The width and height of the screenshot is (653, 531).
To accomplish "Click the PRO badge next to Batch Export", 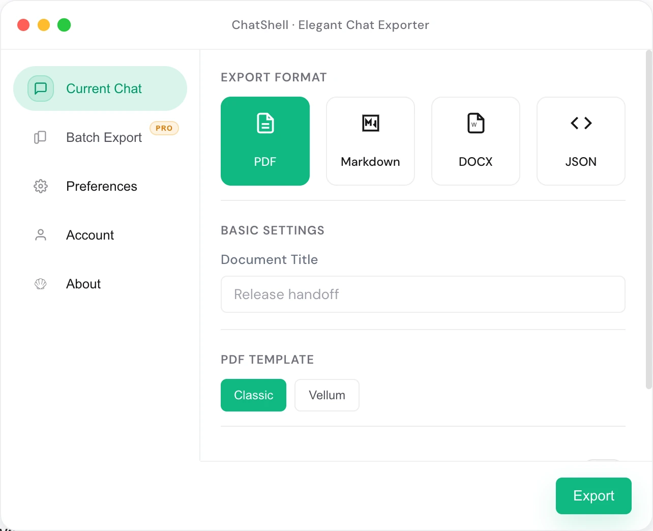I will (164, 128).
